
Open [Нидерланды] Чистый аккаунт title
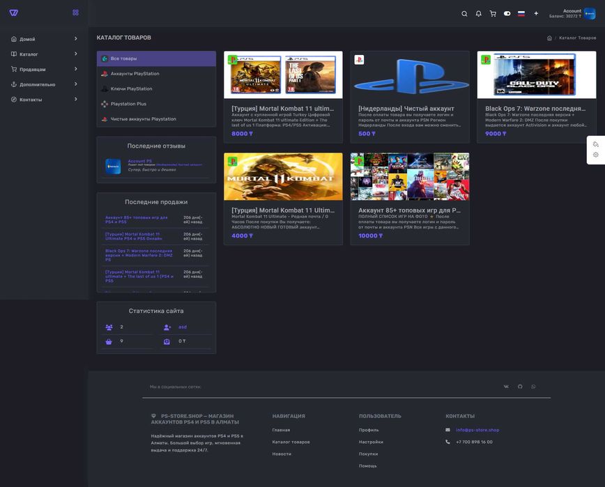pos(406,109)
